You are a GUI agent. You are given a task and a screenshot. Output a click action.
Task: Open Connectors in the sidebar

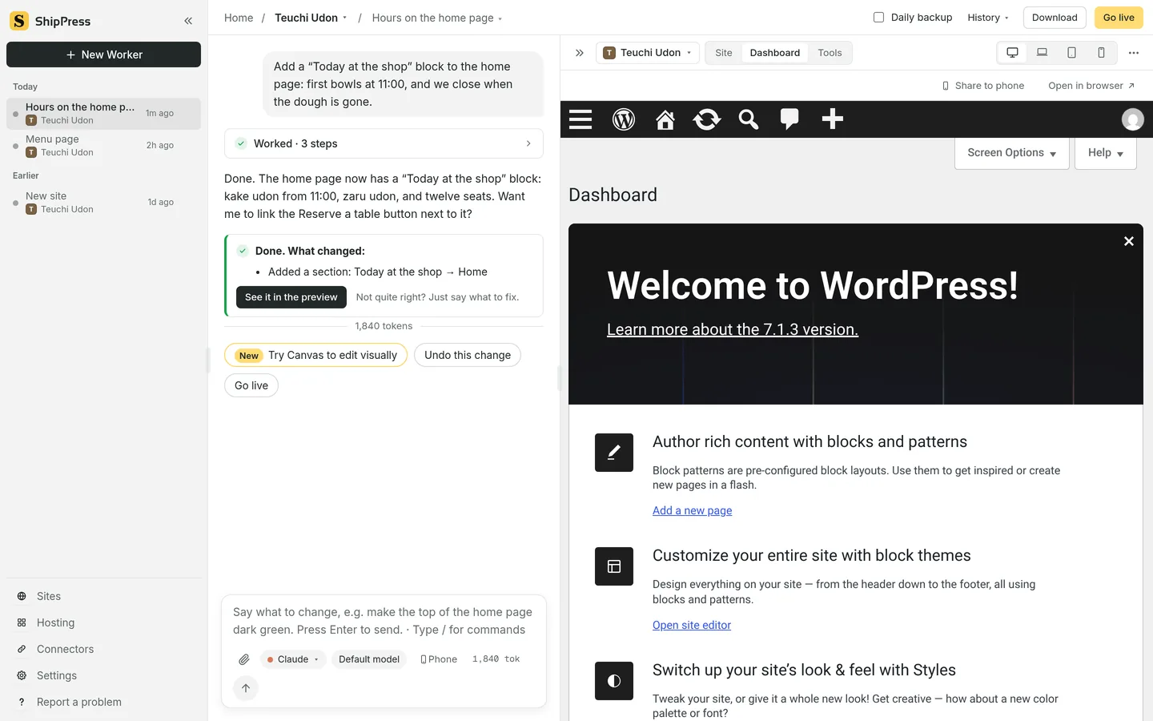tap(65, 649)
